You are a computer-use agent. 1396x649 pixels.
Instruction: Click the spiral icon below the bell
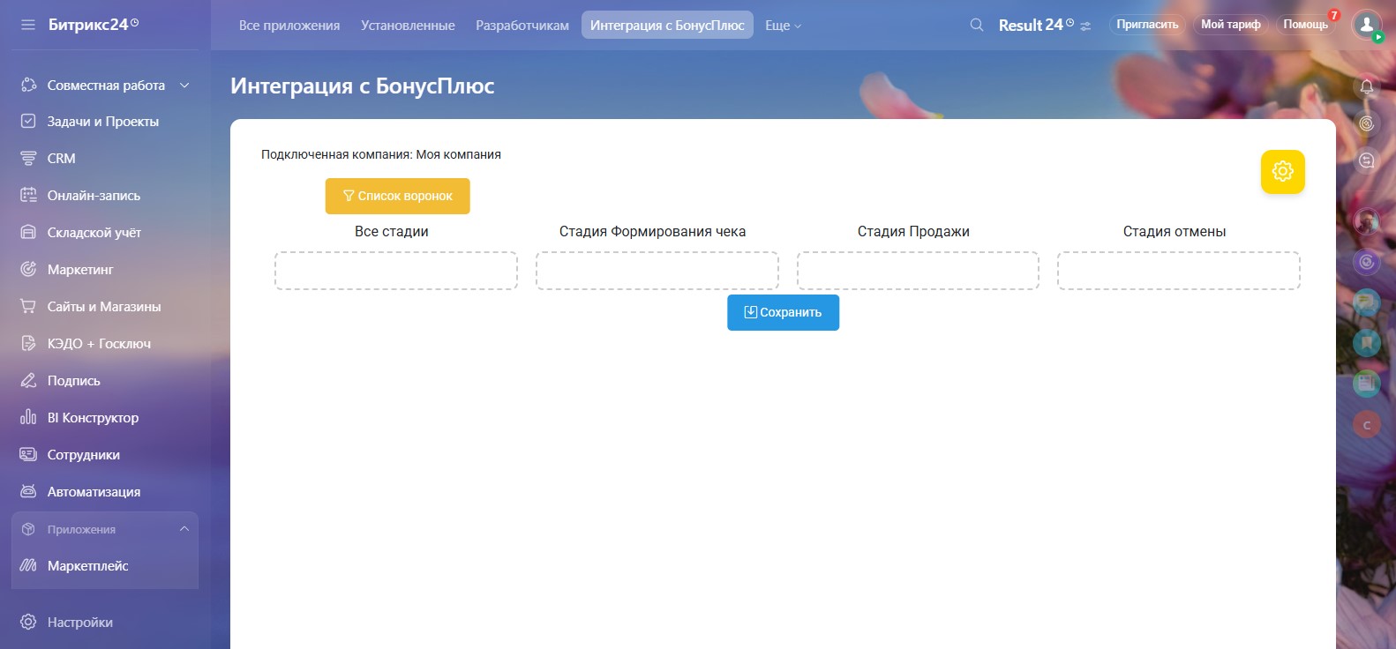pyautogui.click(x=1367, y=123)
